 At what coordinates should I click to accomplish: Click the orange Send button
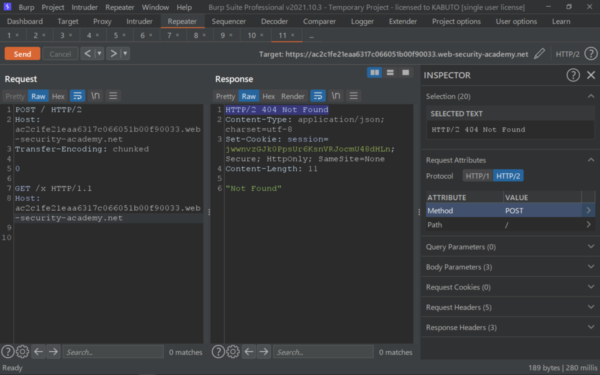click(x=22, y=54)
